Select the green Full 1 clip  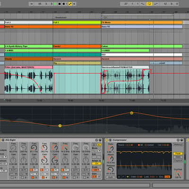[77, 23]
